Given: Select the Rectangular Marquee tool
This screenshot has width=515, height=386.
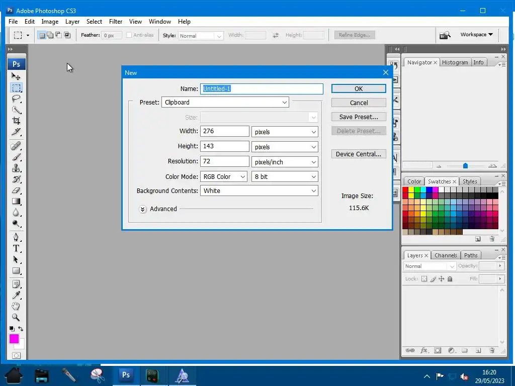Looking at the screenshot, I should [16, 87].
